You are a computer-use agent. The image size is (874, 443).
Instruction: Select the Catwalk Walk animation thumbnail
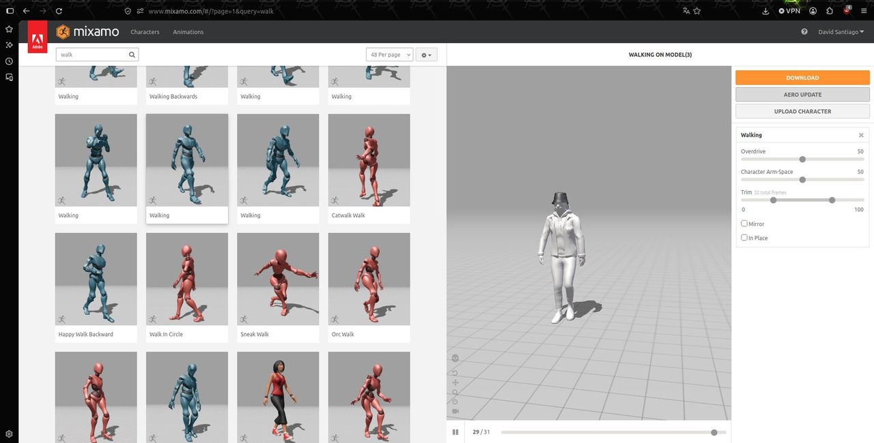tap(369, 160)
